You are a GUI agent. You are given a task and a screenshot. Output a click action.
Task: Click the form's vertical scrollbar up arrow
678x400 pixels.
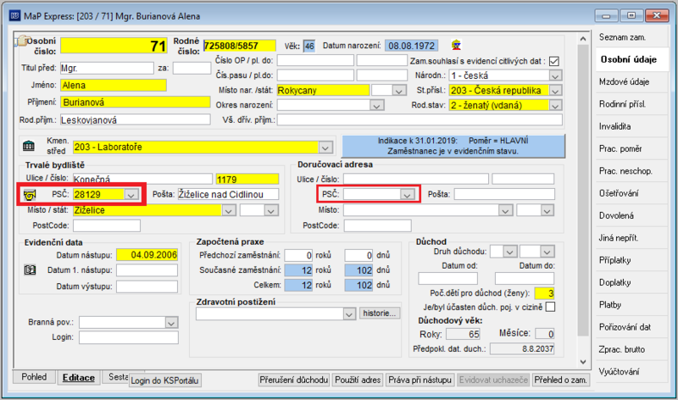click(583, 39)
